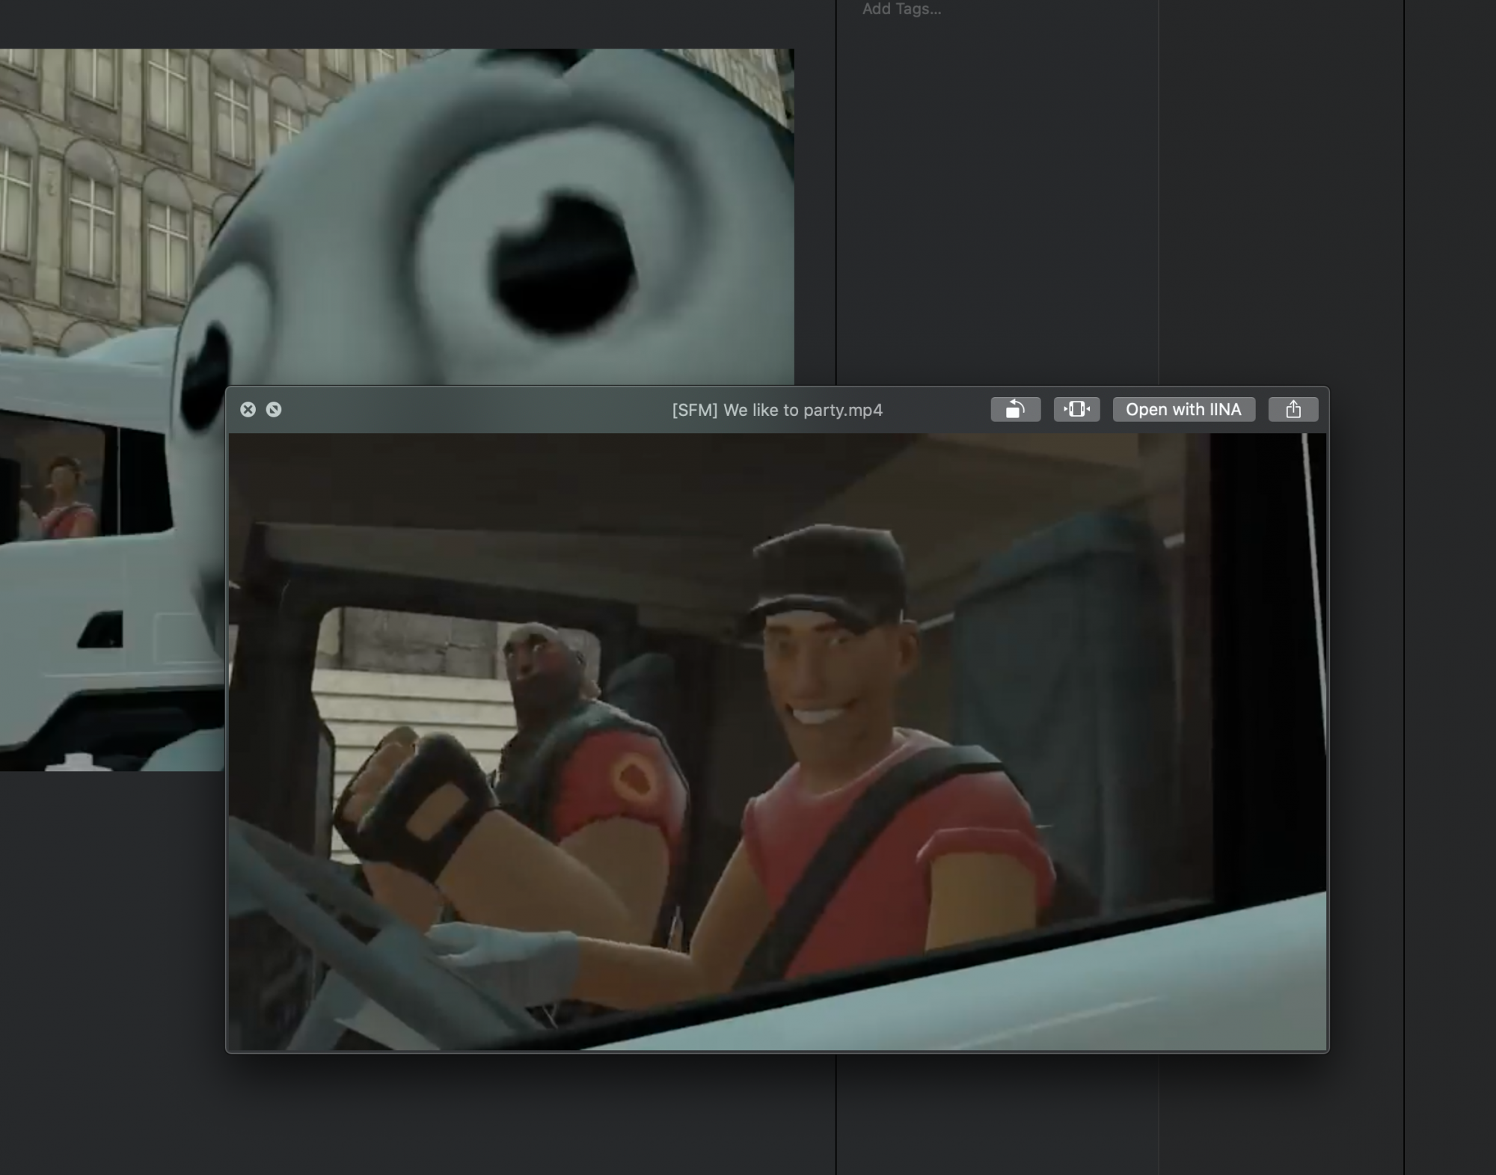
Task: Open the share menu icon
Action: coord(1293,409)
